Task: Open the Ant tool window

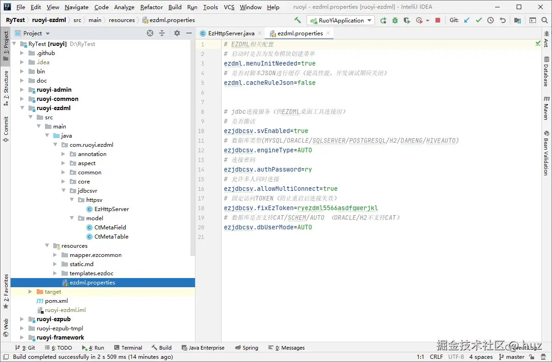Action: (546, 39)
